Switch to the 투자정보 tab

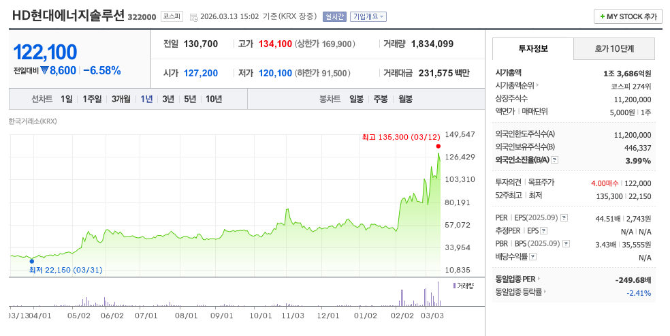533,48
